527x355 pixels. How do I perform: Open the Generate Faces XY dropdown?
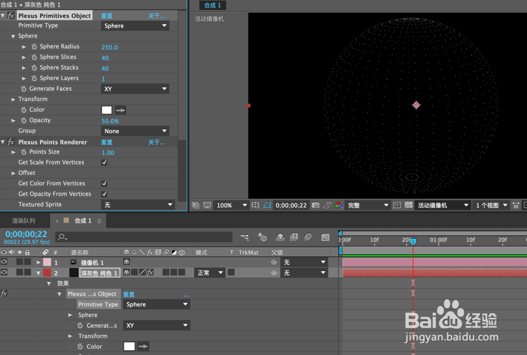pos(135,89)
